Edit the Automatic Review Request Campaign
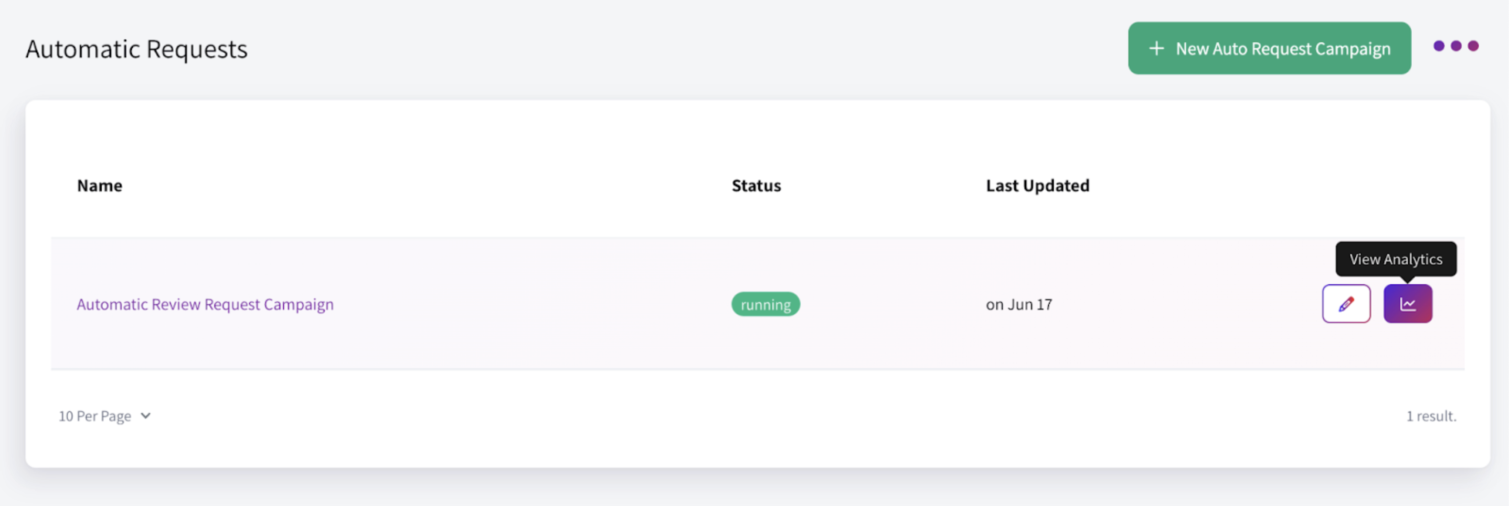This screenshot has width=1509, height=506. click(x=1346, y=304)
